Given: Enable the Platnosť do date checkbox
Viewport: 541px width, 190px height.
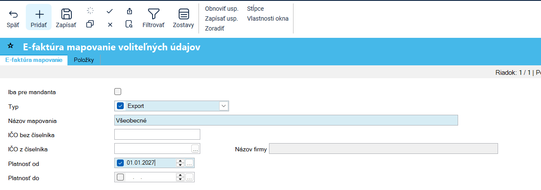Looking at the screenshot, I should 120,177.
